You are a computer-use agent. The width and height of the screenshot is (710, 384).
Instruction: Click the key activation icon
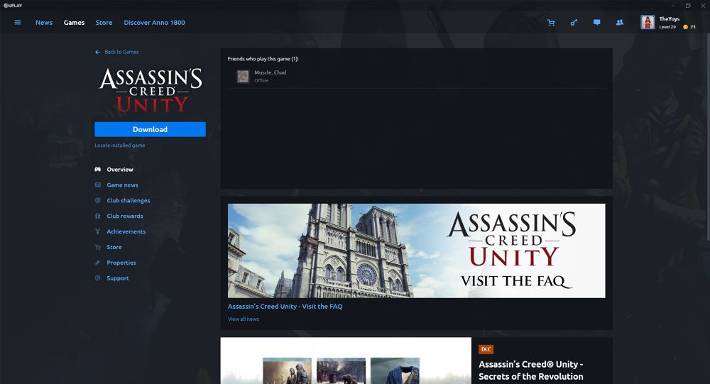(574, 23)
